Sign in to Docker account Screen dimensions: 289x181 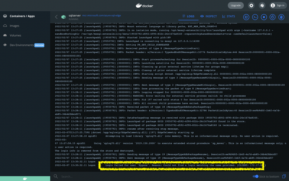tap(278, 5)
